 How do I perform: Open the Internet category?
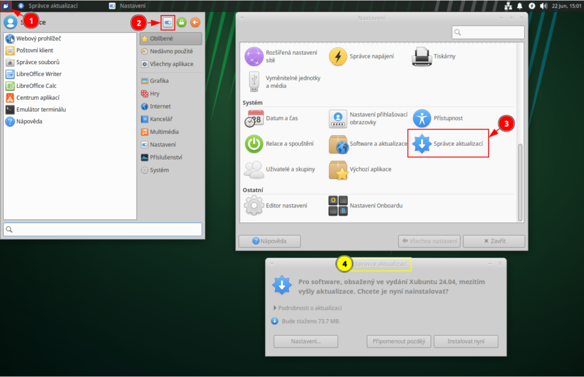(x=171, y=106)
